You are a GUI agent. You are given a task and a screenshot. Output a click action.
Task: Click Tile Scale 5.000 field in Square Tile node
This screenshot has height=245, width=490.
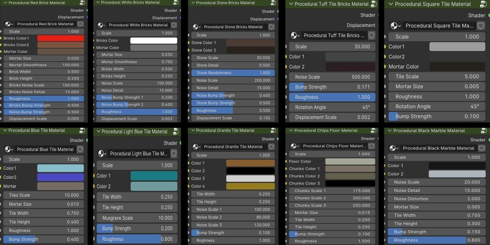437,76
